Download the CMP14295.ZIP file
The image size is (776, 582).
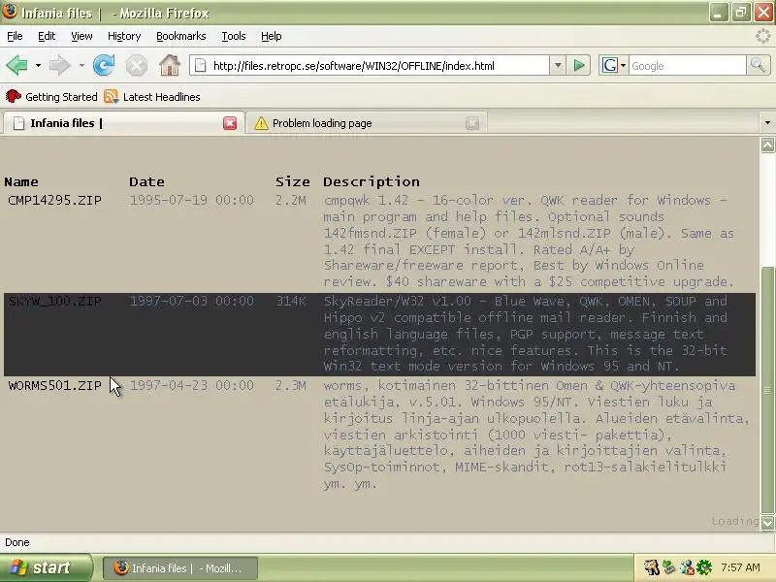click(55, 201)
